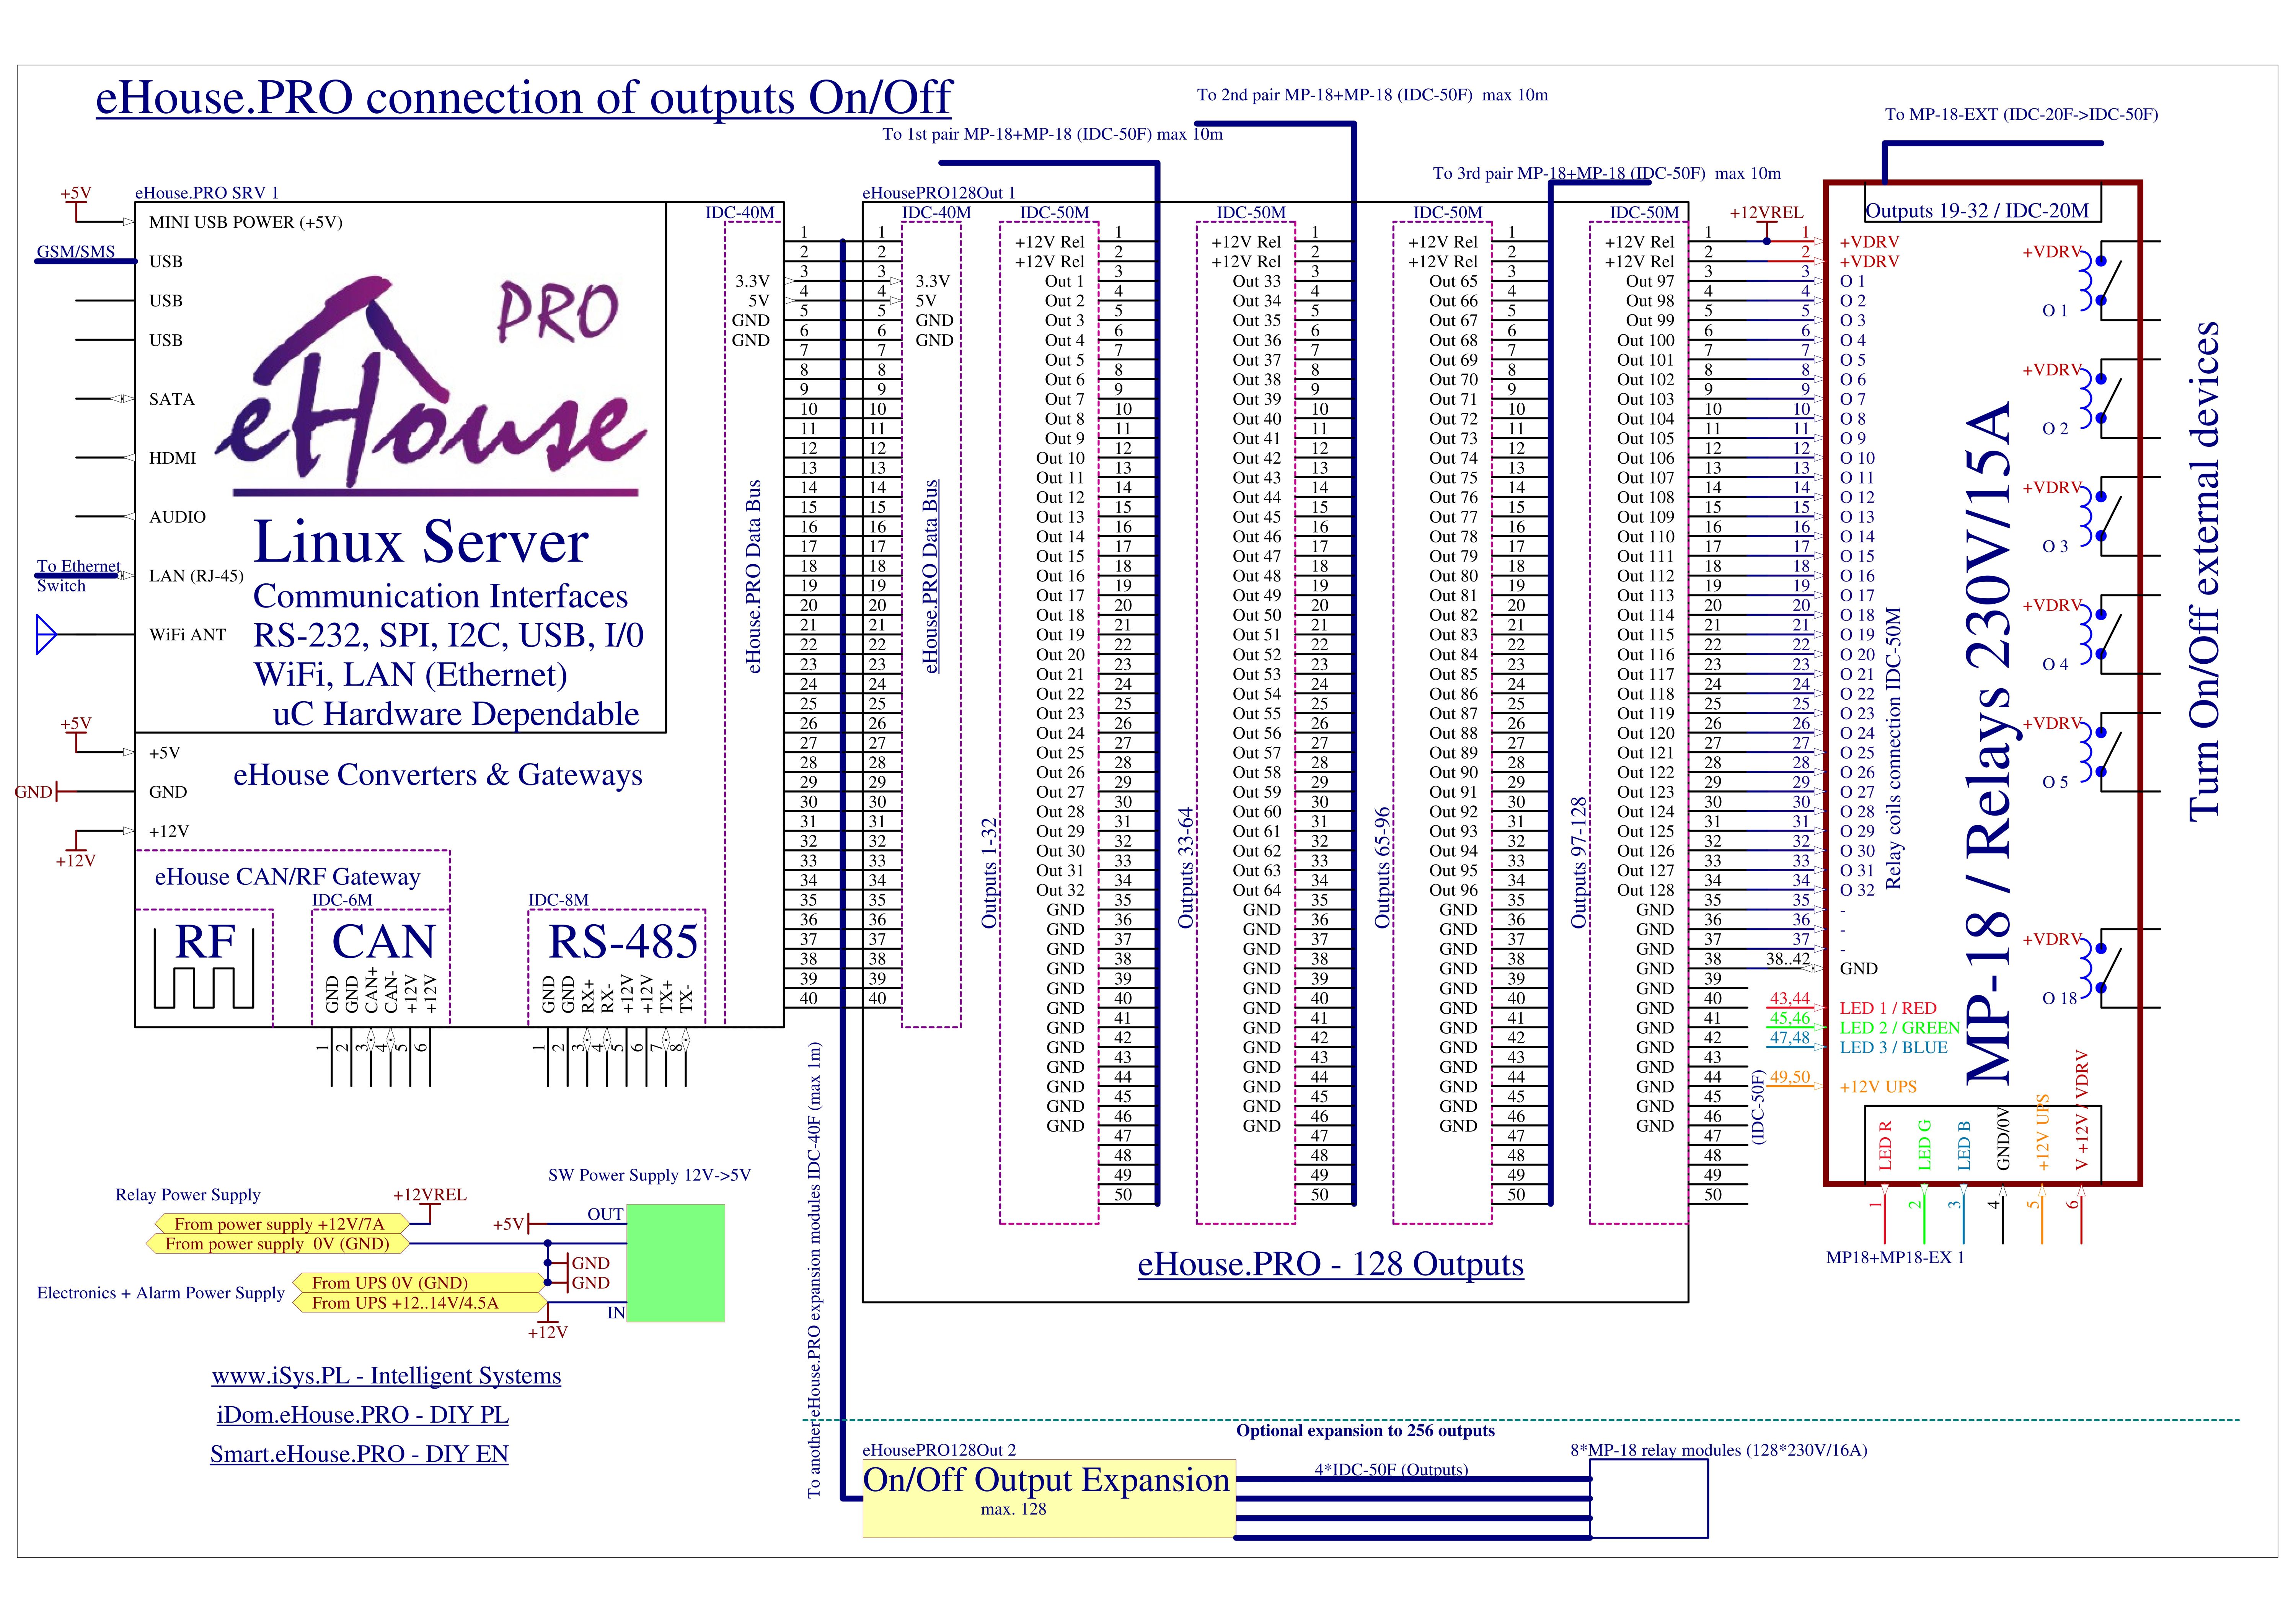Click the AUDIO port label
The image size is (2296, 1622).
click(x=177, y=517)
